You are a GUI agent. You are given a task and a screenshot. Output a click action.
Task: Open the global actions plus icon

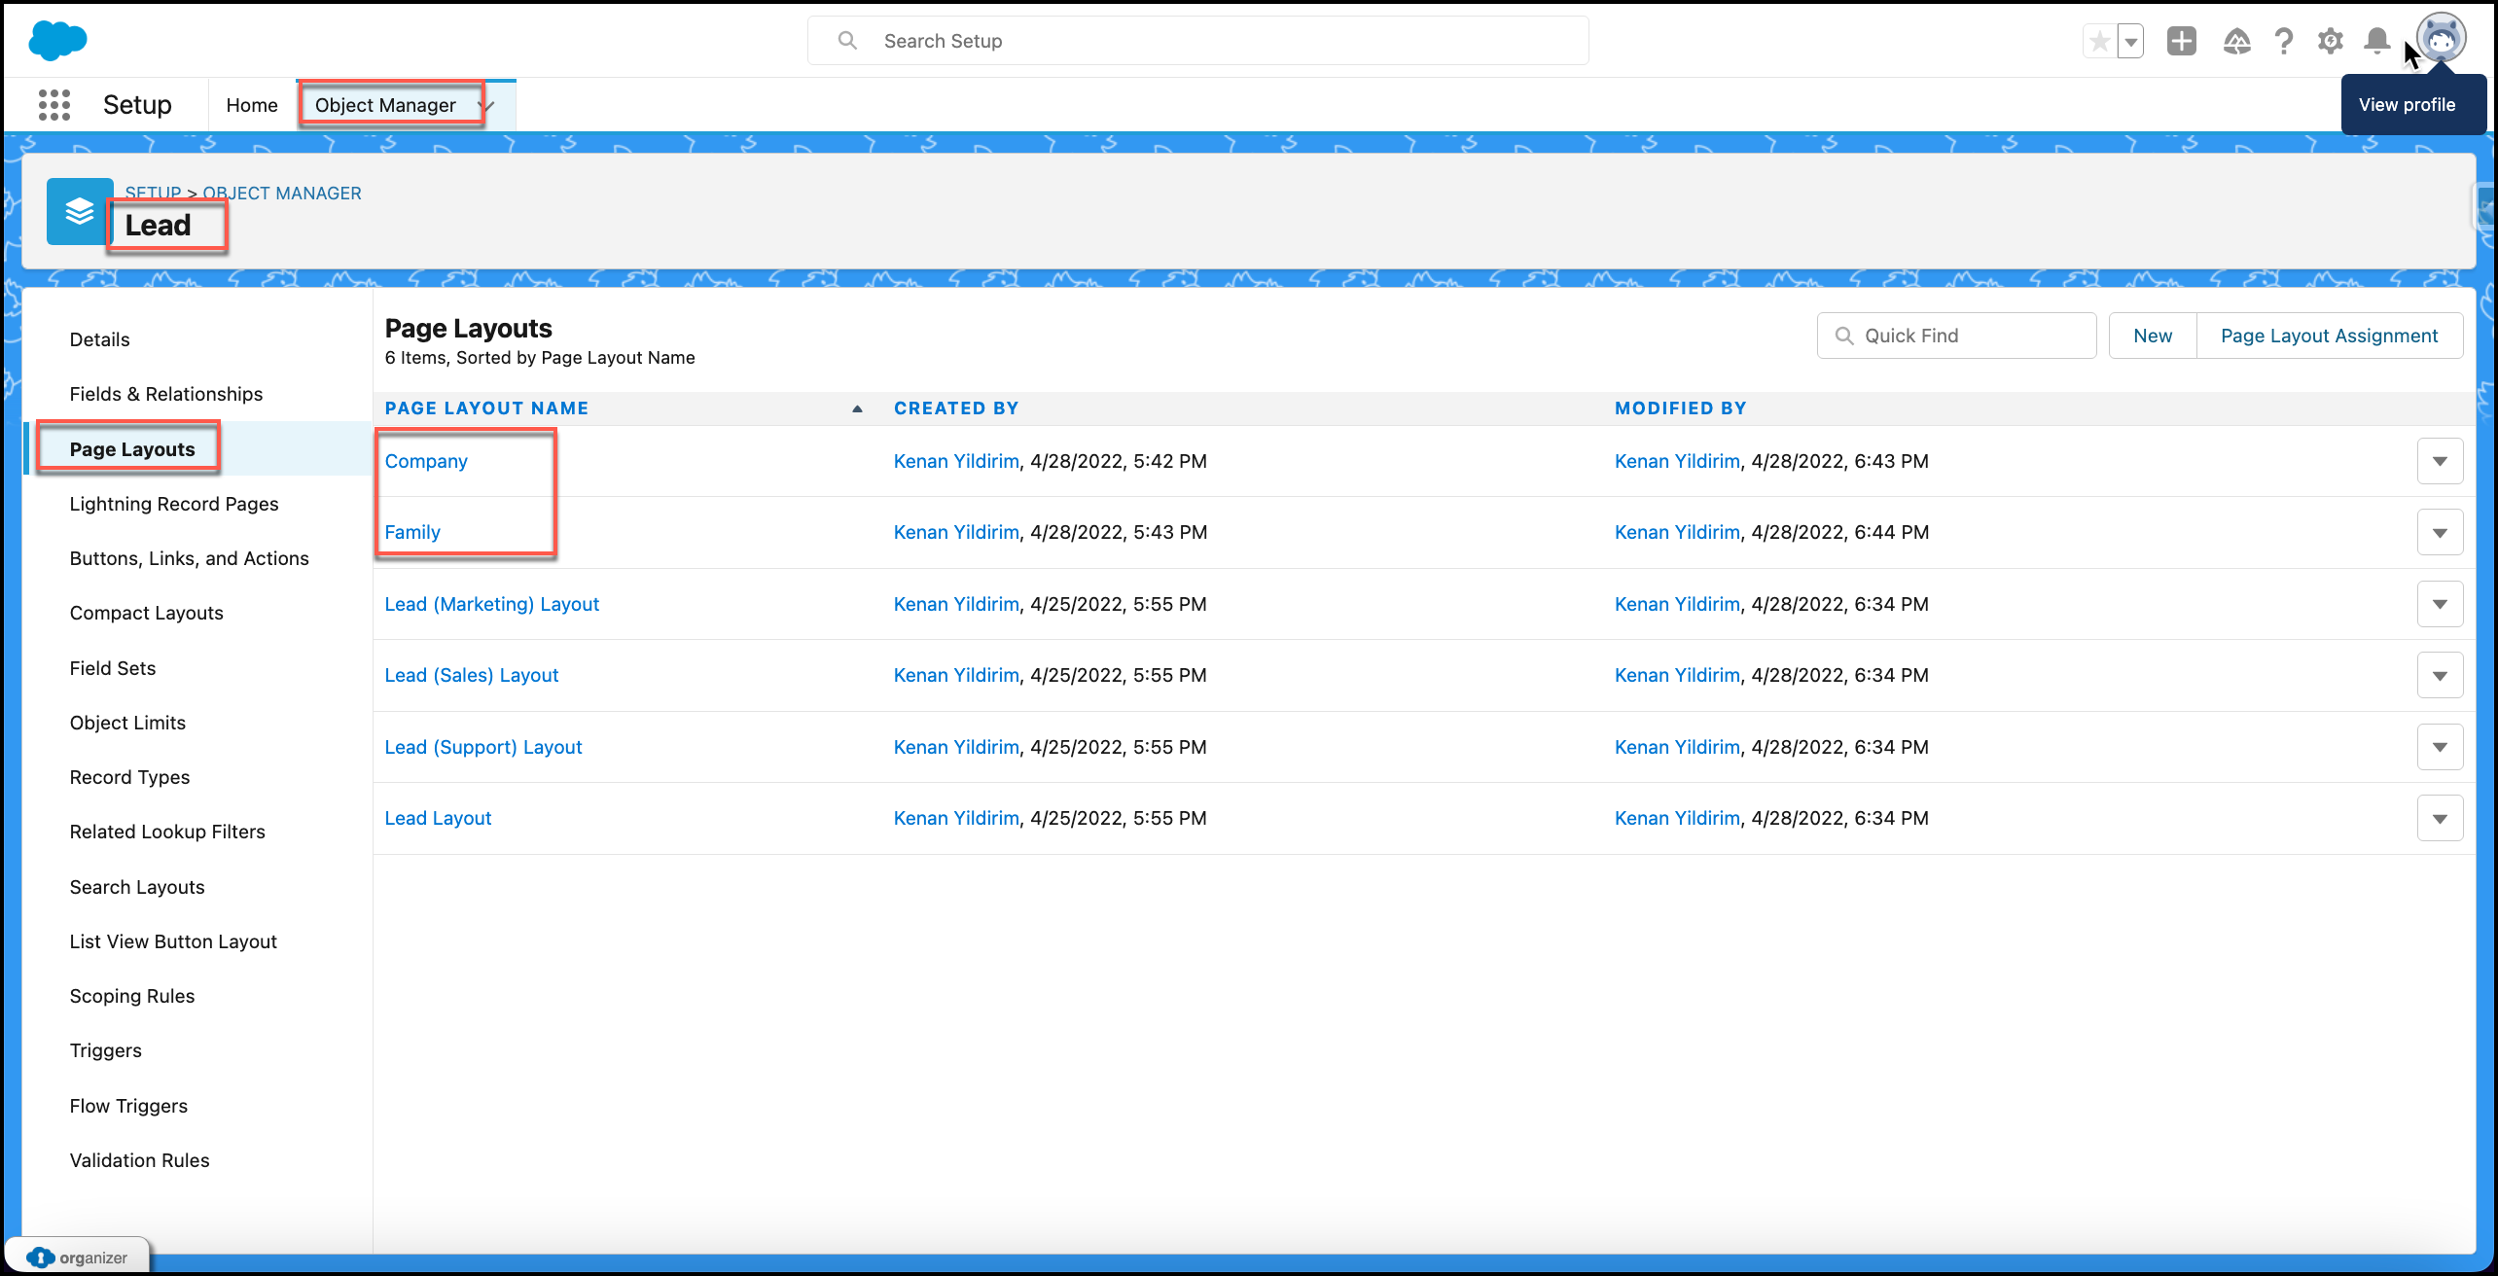[2181, 41]
